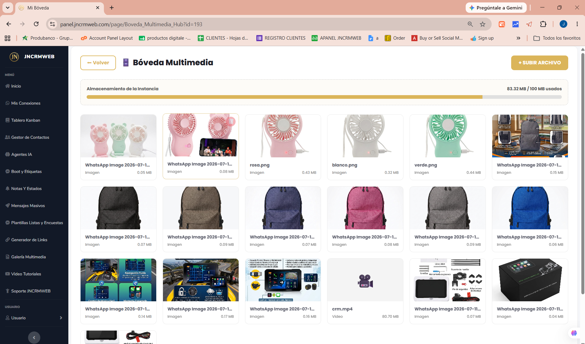Screen dimensions: 585x344
Task: Reload the page
Action: pos(36,24)
